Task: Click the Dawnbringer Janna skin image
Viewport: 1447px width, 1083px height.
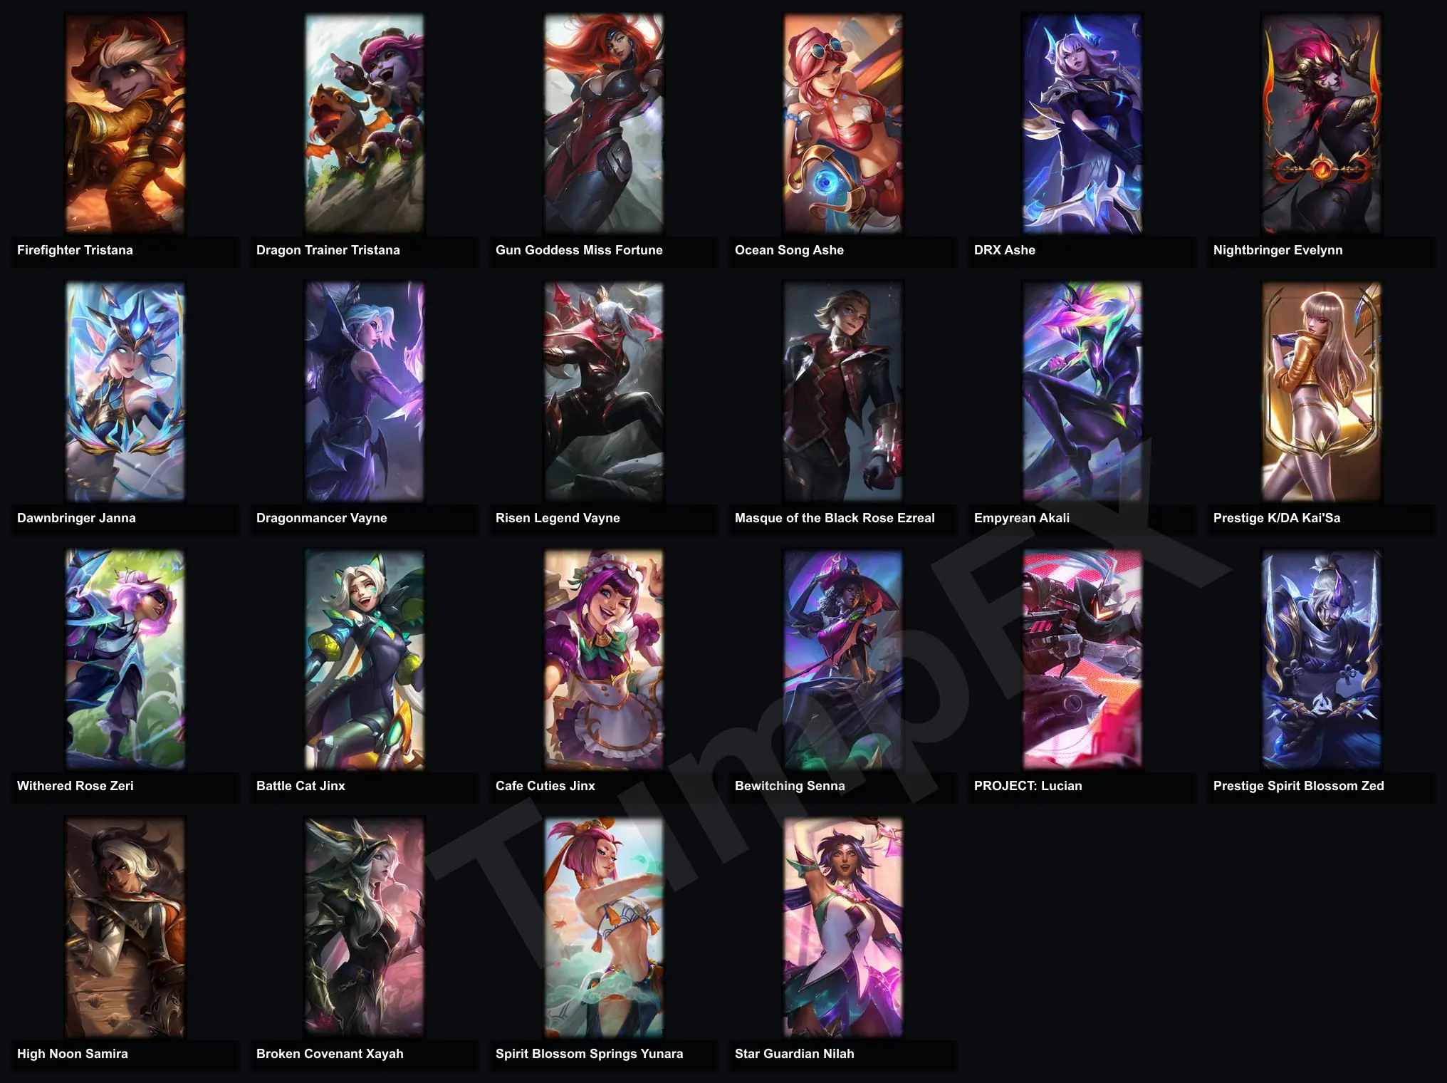Action: 125,391
